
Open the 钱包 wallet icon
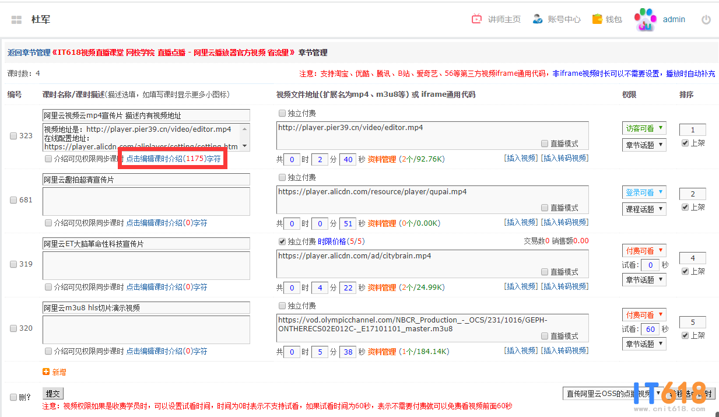click(597, 19)
